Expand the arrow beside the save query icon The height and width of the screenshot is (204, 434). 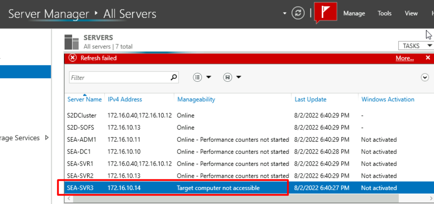click(x=238, y=77)
